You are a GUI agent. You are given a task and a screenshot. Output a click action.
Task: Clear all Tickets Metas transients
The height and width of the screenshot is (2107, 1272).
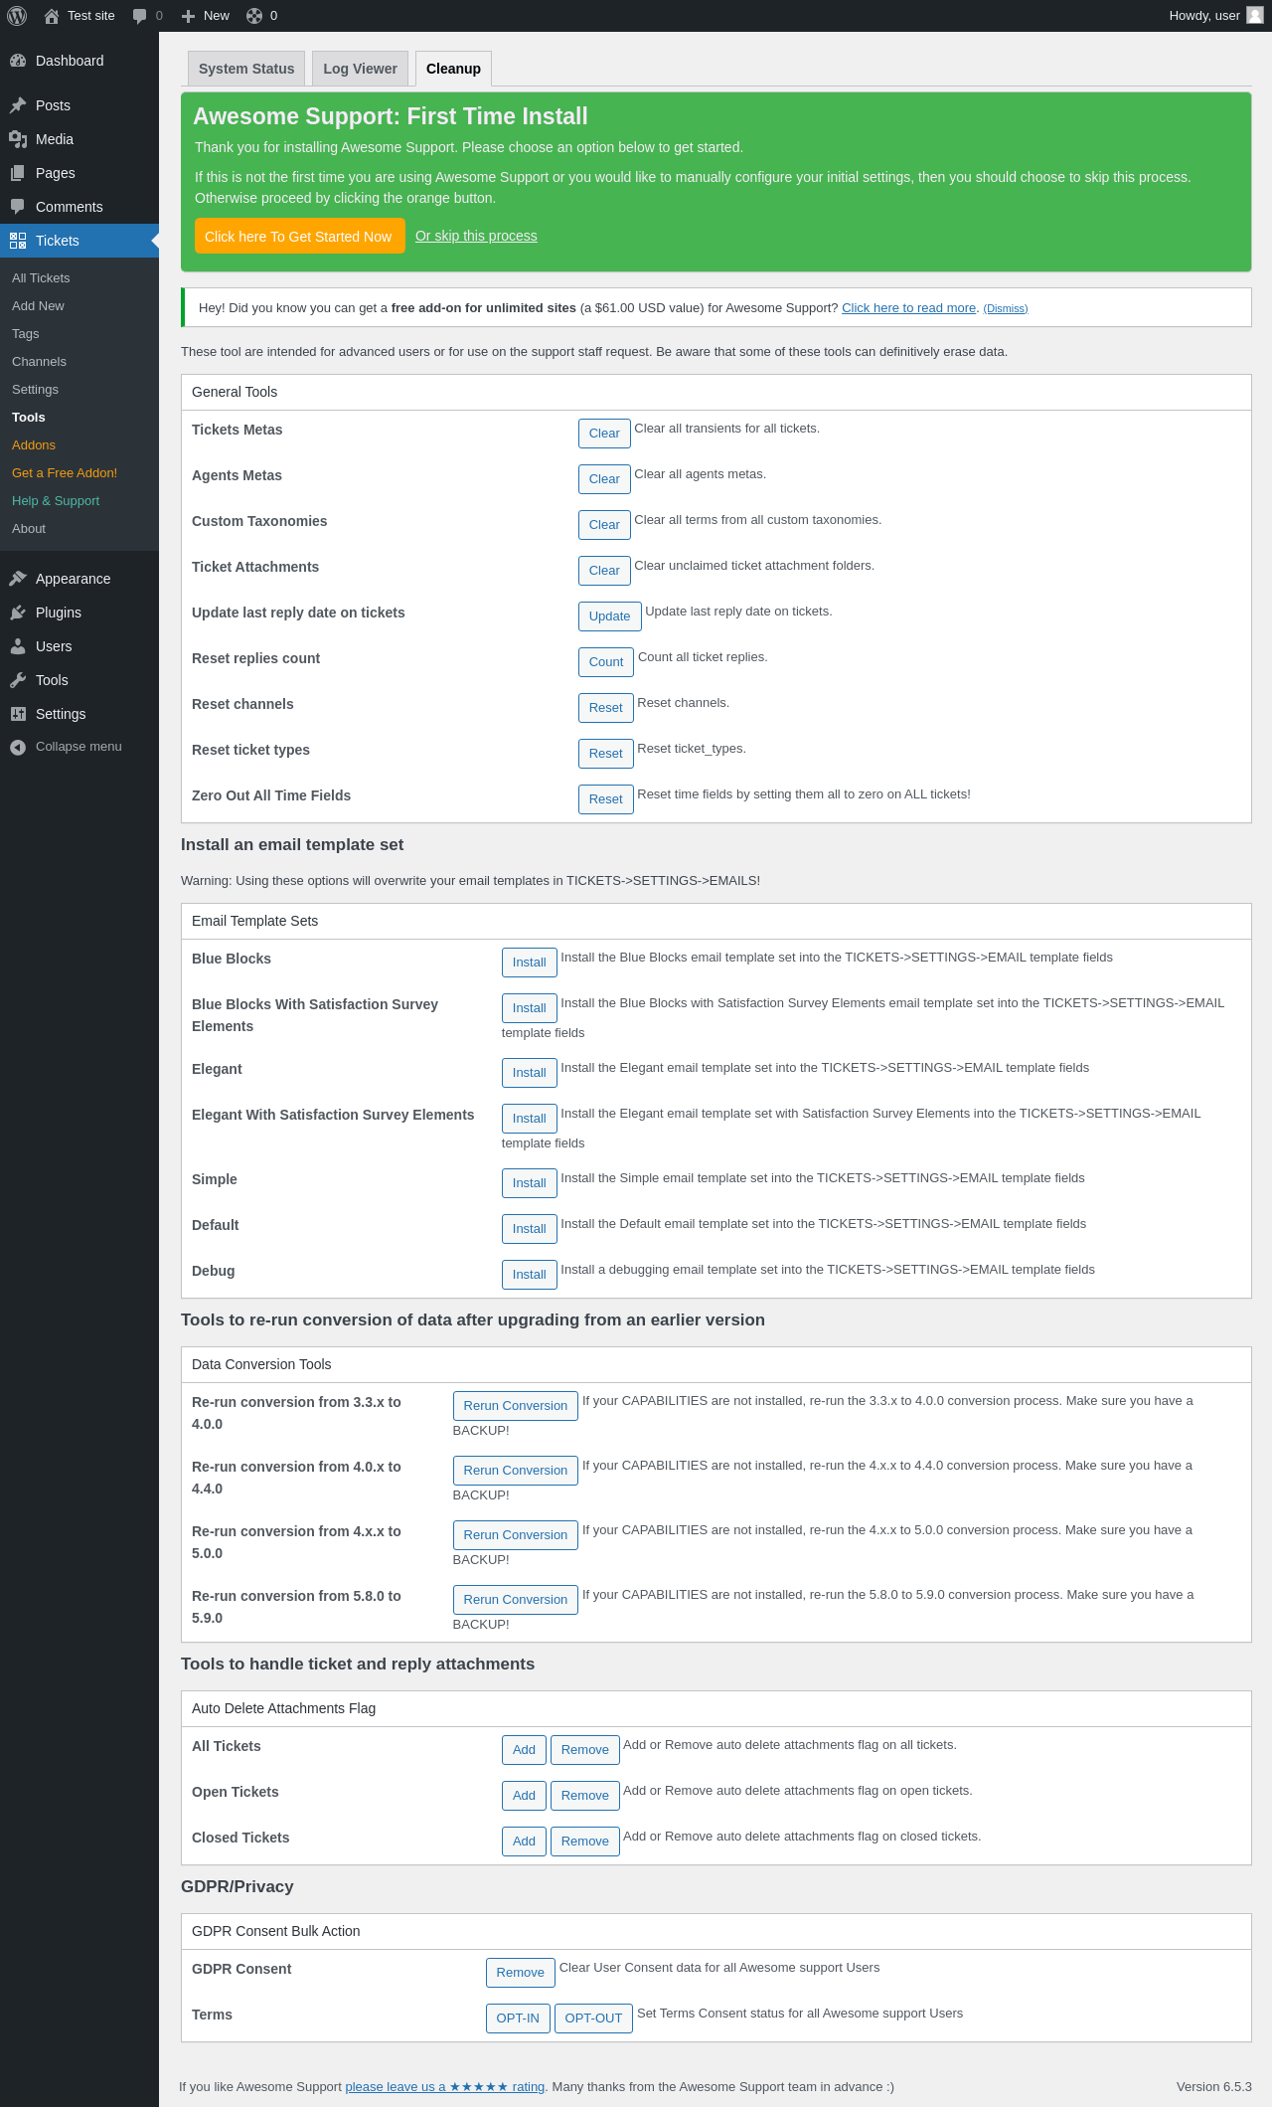click(604, 434)
